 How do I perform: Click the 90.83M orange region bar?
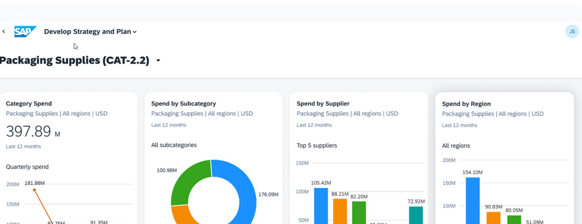(493, 217)
